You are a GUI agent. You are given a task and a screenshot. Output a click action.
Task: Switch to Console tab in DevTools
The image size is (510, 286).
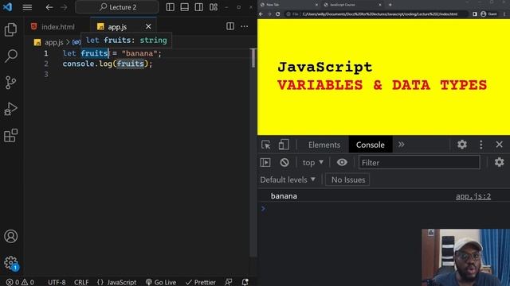pos(370,145)
